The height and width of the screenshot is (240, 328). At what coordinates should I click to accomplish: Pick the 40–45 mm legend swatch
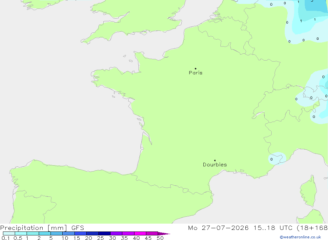pos(140,233)
